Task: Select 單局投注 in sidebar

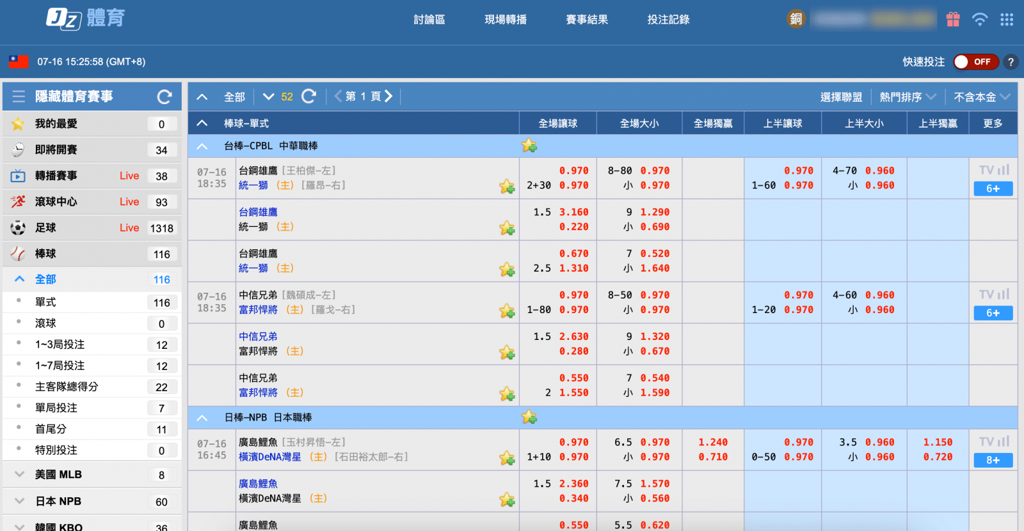Action: [92, 408]
